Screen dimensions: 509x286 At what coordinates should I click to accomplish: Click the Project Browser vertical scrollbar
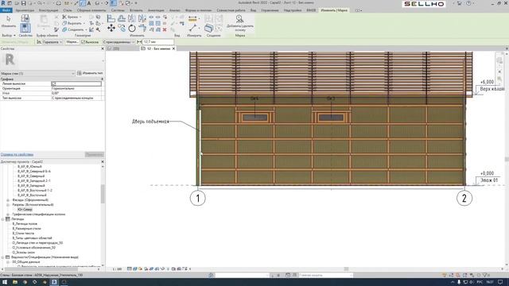coord(103,194)
